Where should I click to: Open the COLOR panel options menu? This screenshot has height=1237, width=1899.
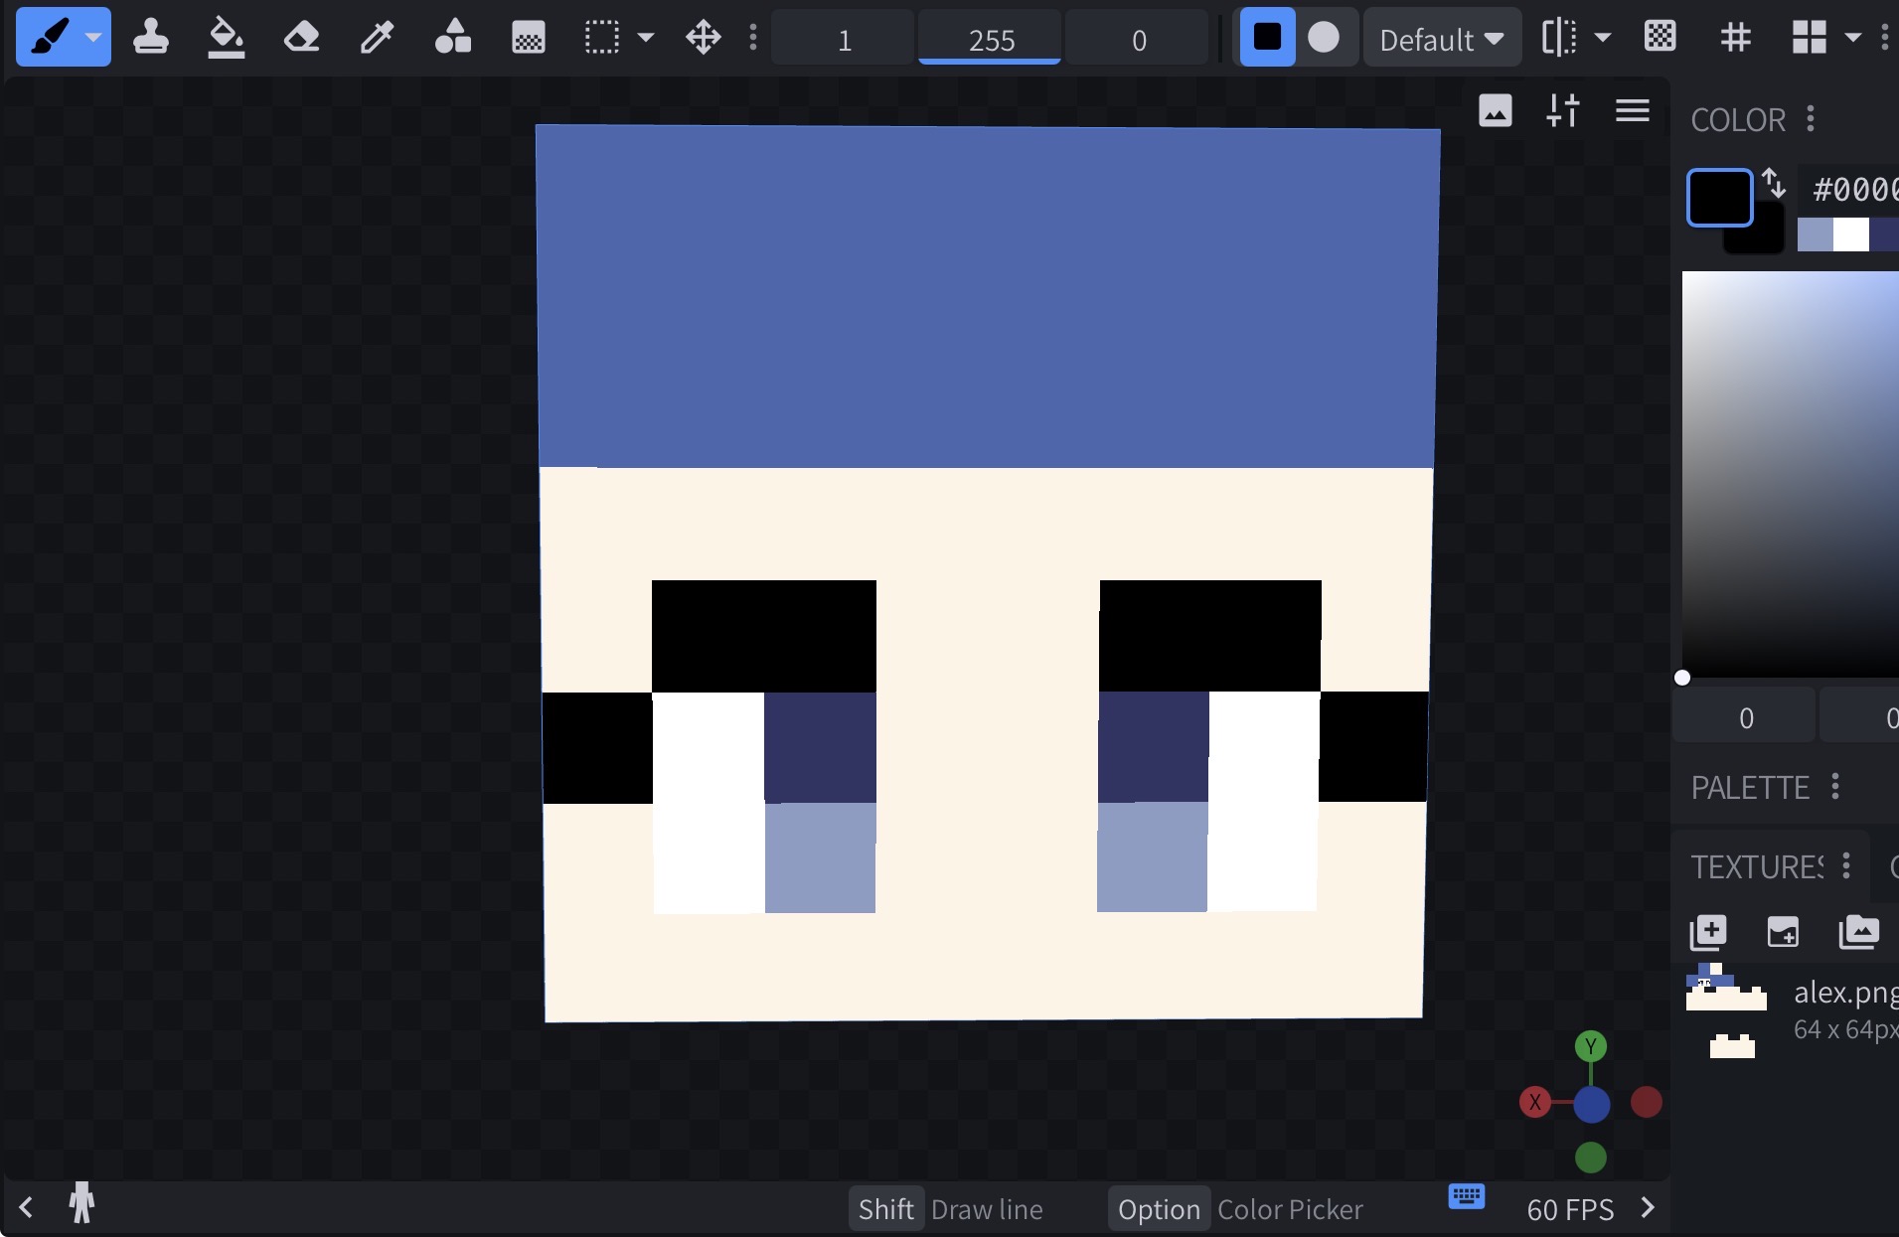click(1812, 119)
